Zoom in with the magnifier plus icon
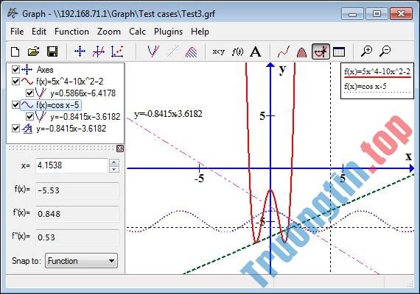This screenshot has height=294, width=420. pyautogui.click(x=366, y=51)
